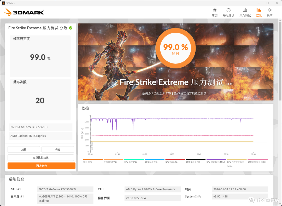
Task: Click Fire Strike Extreme 压力测试 banner title
Action: click(176, 82)
